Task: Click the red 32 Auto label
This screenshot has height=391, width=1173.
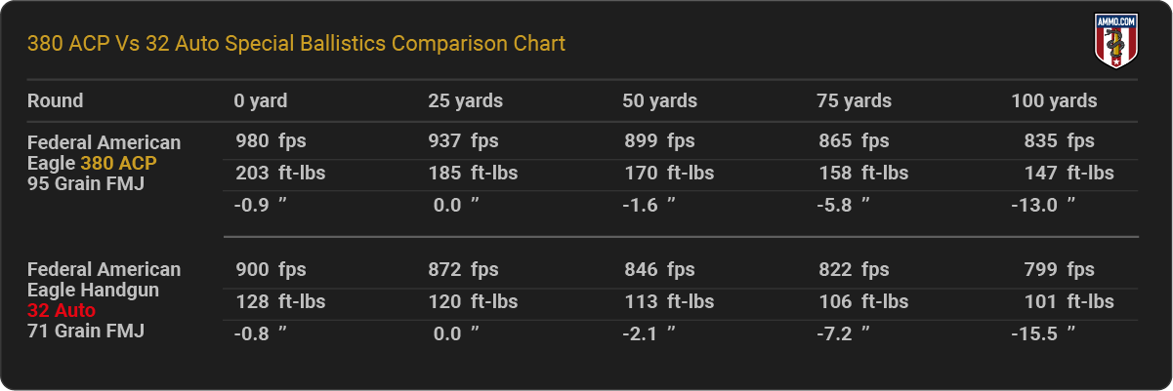Action: pyautogui.click(x=62, y=310)
